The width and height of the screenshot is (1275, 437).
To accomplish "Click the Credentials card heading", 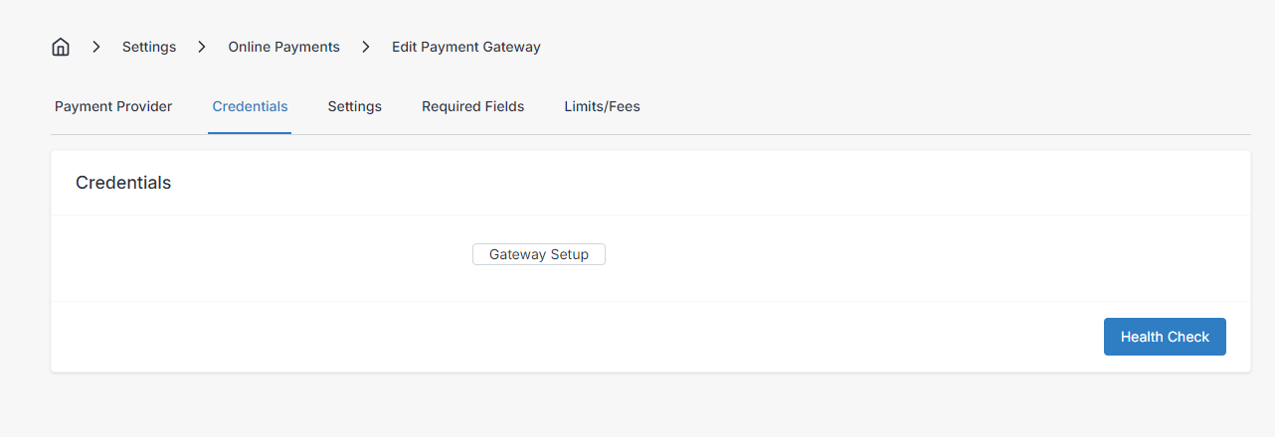I will [x=123, y=183].
